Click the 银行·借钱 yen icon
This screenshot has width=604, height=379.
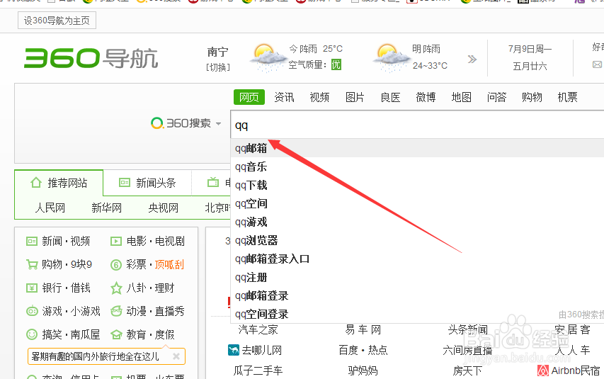[x=32, y=288]
